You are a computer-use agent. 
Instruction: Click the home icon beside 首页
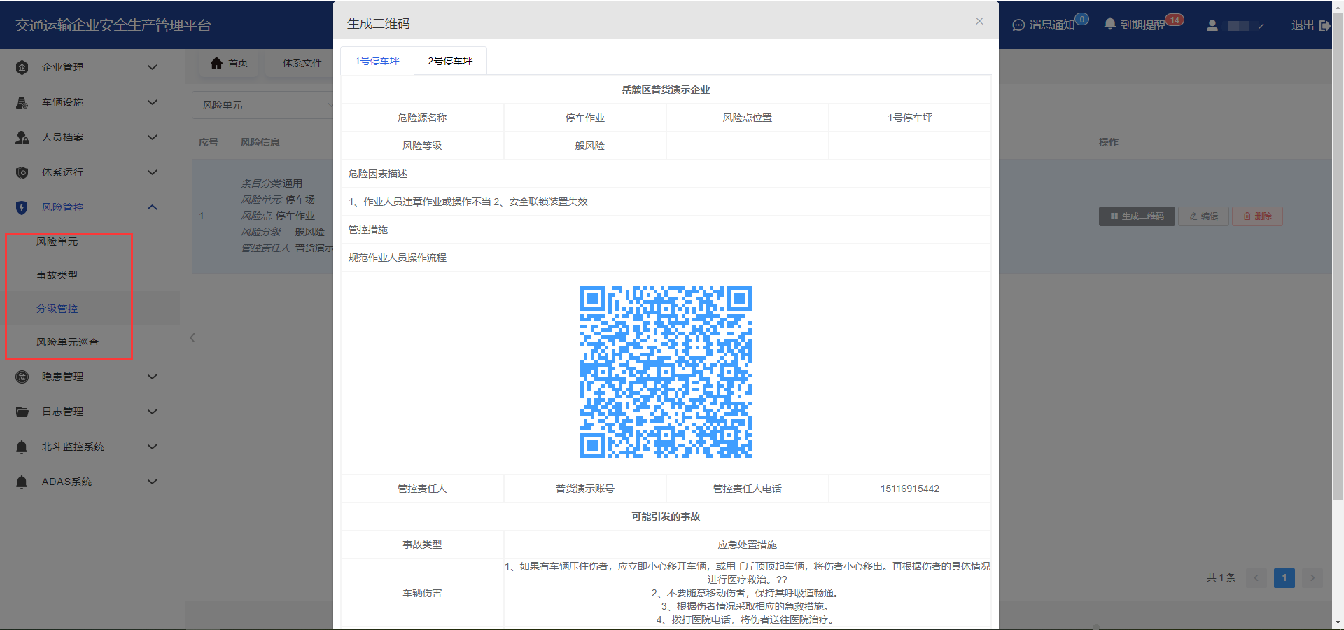pyautogui.click(x=216, y=63)
